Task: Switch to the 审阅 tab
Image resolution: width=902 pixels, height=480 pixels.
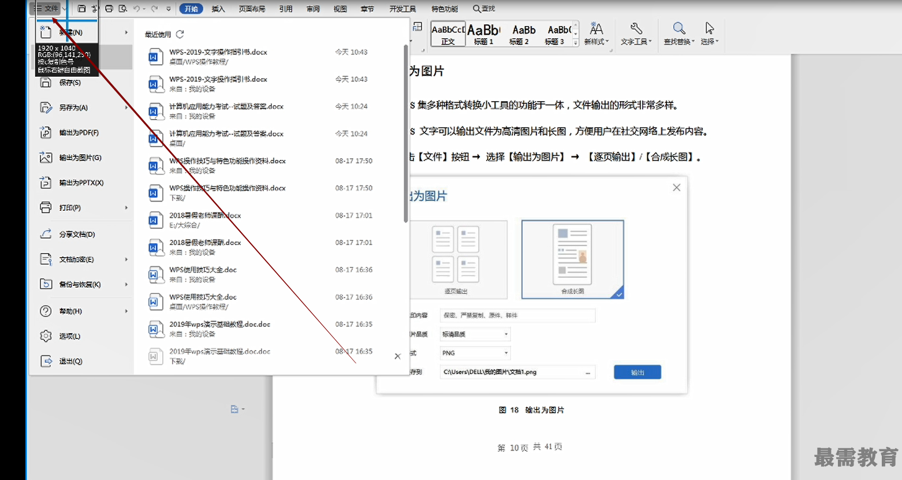Action: [x=313, y=9]
